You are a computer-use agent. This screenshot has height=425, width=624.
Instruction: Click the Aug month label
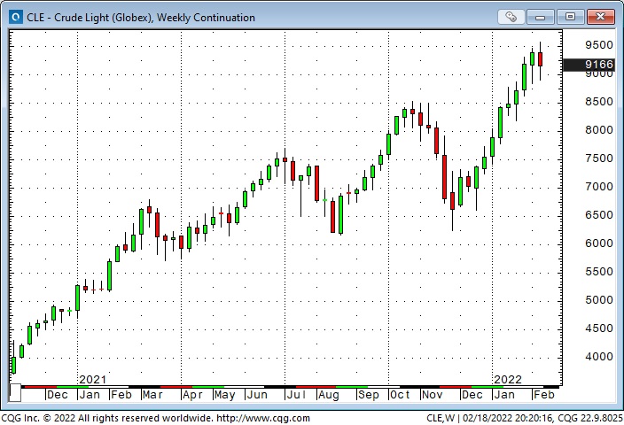coord(329,395)
